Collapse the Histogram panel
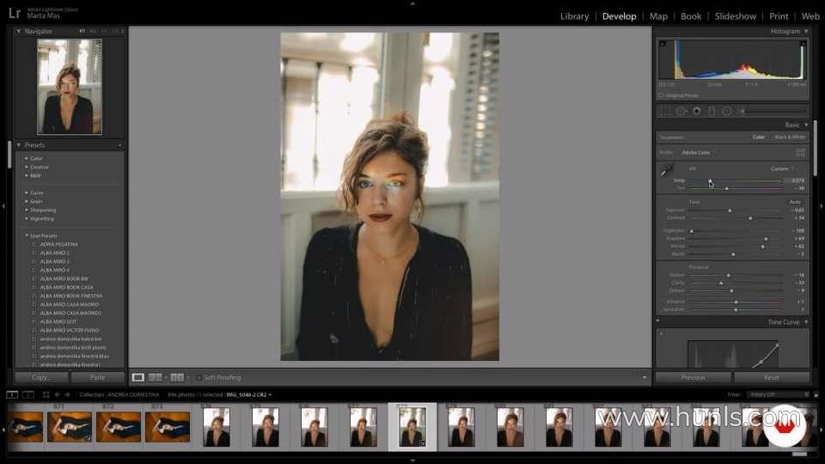Screen dimensions: 825x464 click(x=806, y=31)
